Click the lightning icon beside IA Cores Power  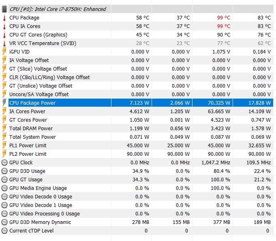coord(4,111)
